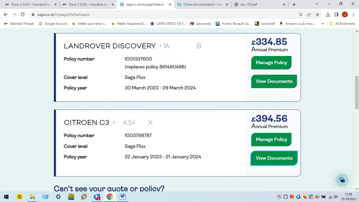
Task: Open Settings gear in taskbar
Action: (x=58, y=197)
